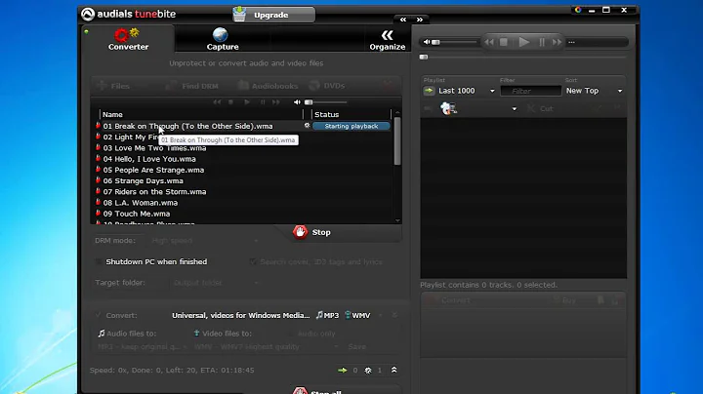The height and width of the screenshot is (394, 703).
Task: Toggle Search cover, ID3 tags and lyrics checkbox
Action: [253, 261]
